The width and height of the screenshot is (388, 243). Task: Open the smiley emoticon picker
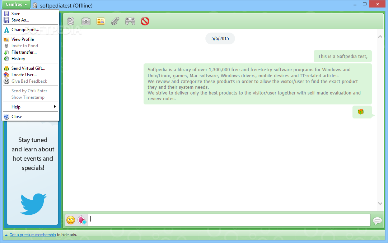(71, 220)
